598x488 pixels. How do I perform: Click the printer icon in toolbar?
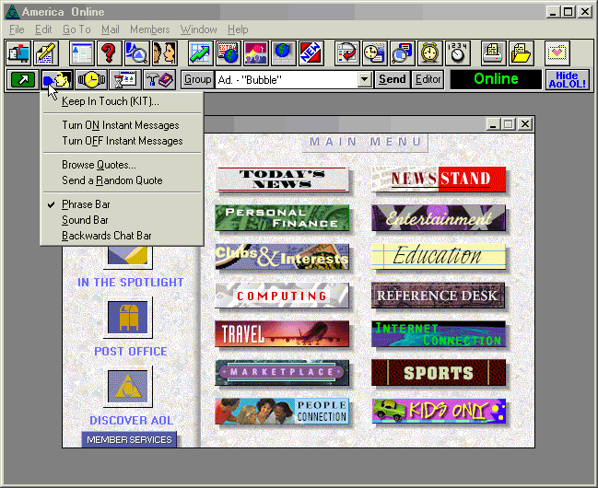(x=494, y=52)
